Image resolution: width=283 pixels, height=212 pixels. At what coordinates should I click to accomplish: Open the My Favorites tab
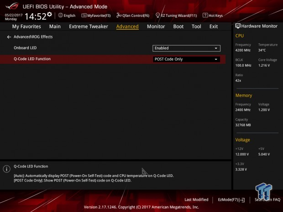26,26
